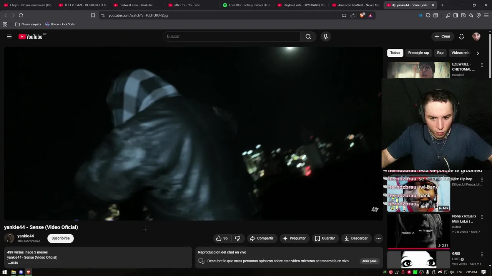Screen dimensions: 492x276
Task: Open Windows Start menu
Action: click(x=5, y=272)
